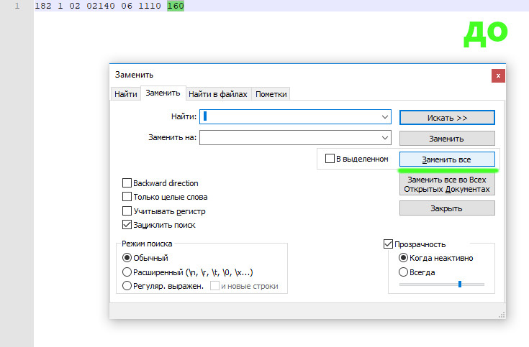Expand the Найти history dropdown
This screenshot has width=529, height=347.
coord(385,116)
